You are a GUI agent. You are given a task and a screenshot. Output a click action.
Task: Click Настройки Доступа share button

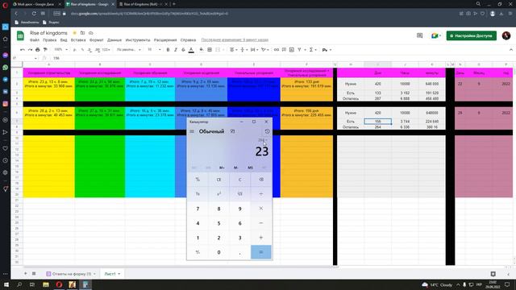[471, 35]
